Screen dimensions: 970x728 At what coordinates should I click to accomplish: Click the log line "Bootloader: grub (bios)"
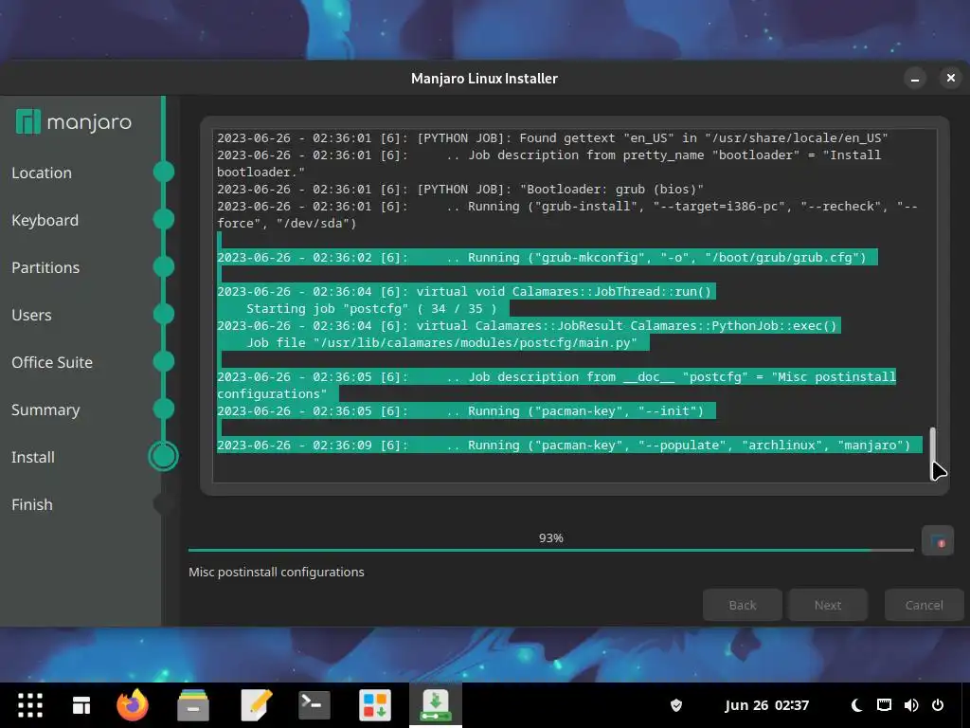459,189
